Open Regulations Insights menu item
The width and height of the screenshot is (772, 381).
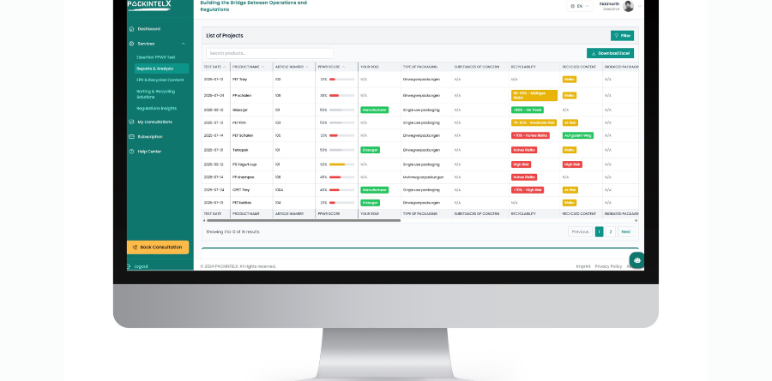pos(156,108)
